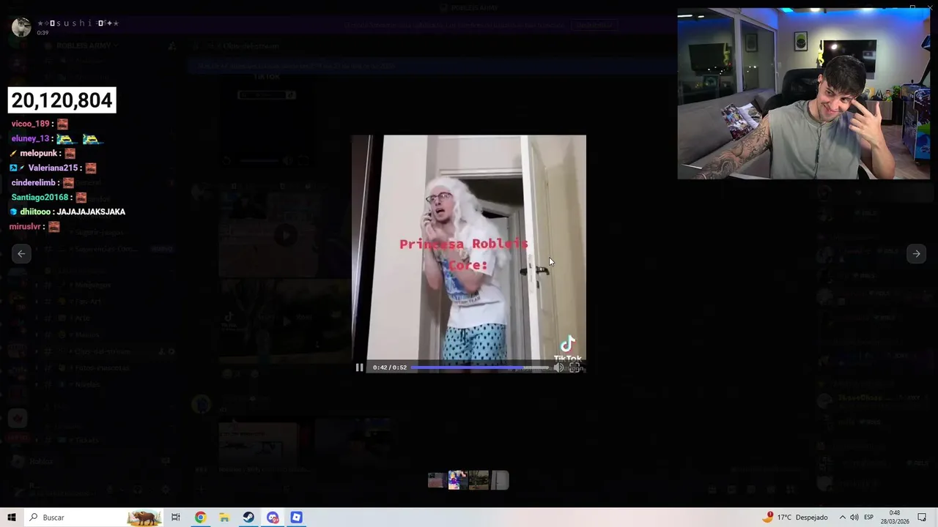
Task: Pause the playing TikTok video
Action: coord(359,367)
